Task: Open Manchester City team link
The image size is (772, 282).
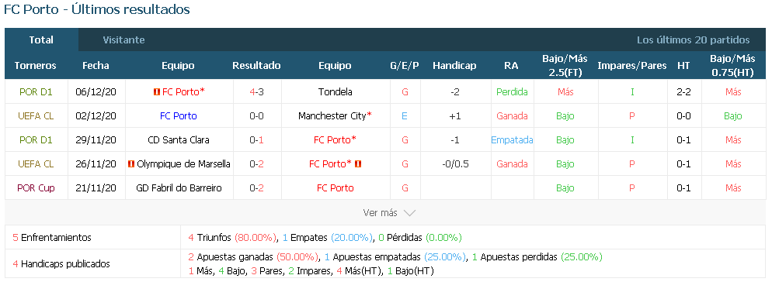Action: pos(332,116)
